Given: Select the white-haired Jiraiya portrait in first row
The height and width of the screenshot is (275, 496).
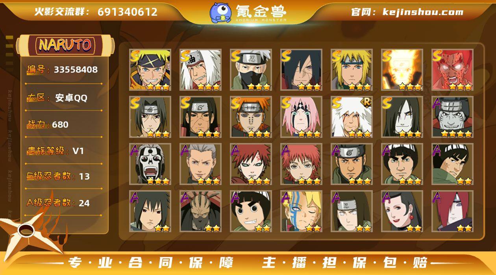Looking at the screenshot, I should pos(200,70).
